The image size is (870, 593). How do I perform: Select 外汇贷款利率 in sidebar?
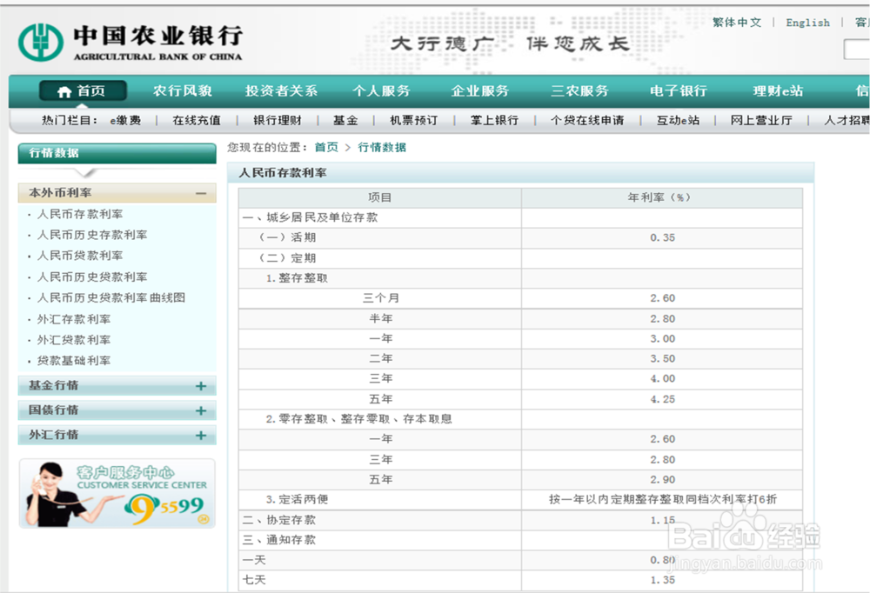click(x=74, y=340)
